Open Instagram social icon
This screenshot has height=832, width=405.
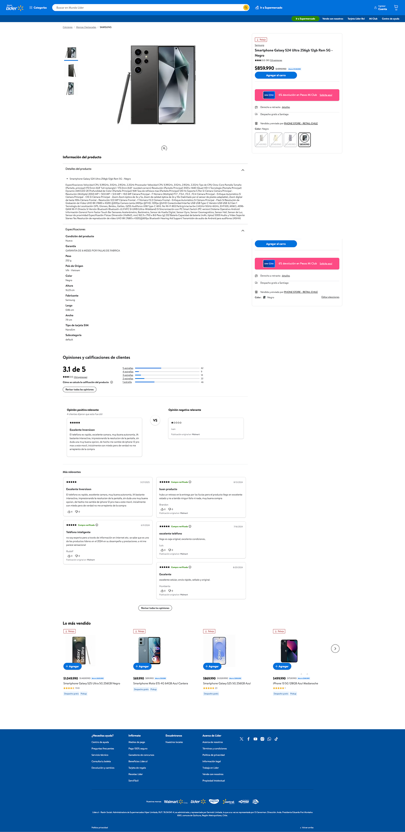(x=262, y=739)
